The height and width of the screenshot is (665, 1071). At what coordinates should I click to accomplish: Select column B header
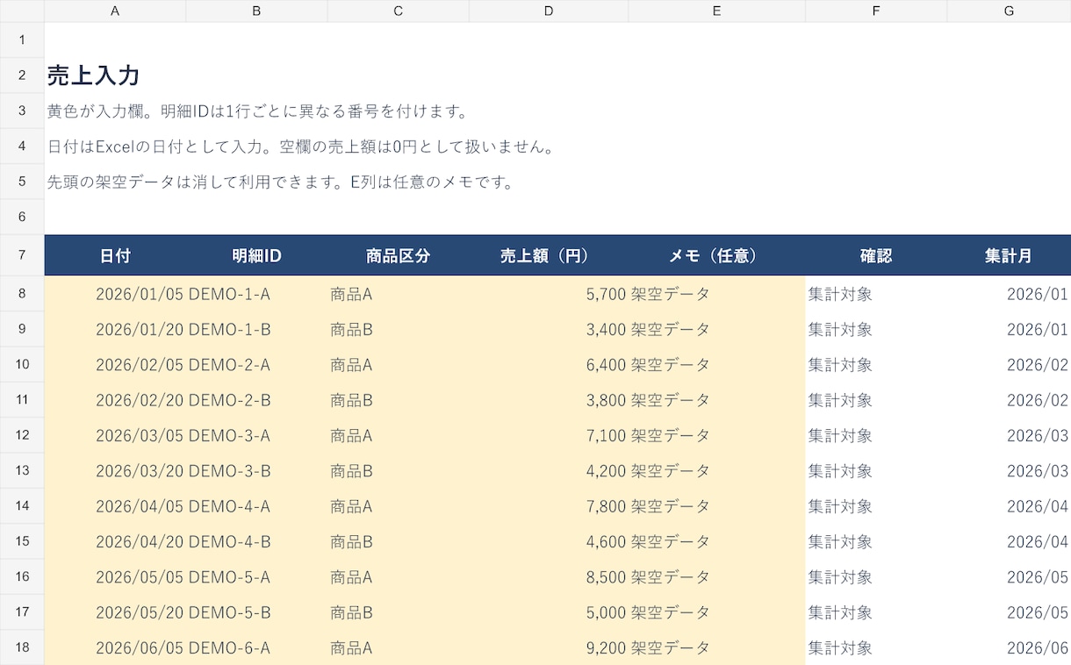[256, 11]
